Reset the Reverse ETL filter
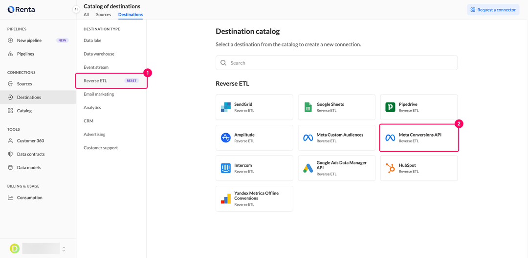The height and width of the screenshot is (258, 528). pos(132,80)
